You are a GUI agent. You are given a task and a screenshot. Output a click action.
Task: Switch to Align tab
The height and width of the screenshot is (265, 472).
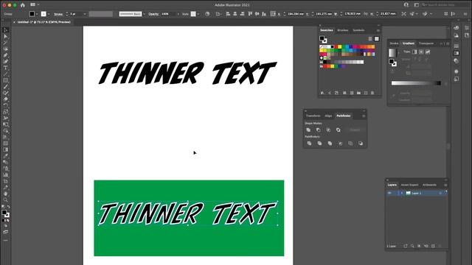point(328,116)
